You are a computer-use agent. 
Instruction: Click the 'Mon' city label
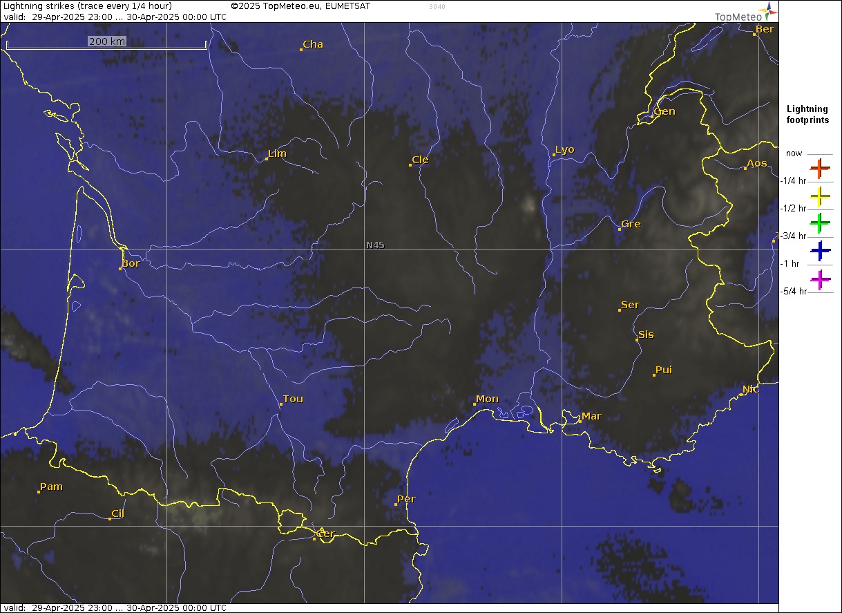click(x=487, y=399)
